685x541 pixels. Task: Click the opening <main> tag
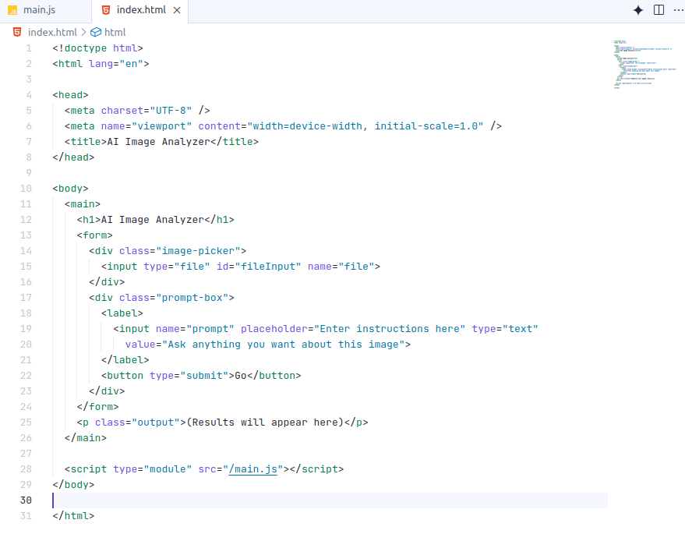pyautogui.click(x=83, y=204)
